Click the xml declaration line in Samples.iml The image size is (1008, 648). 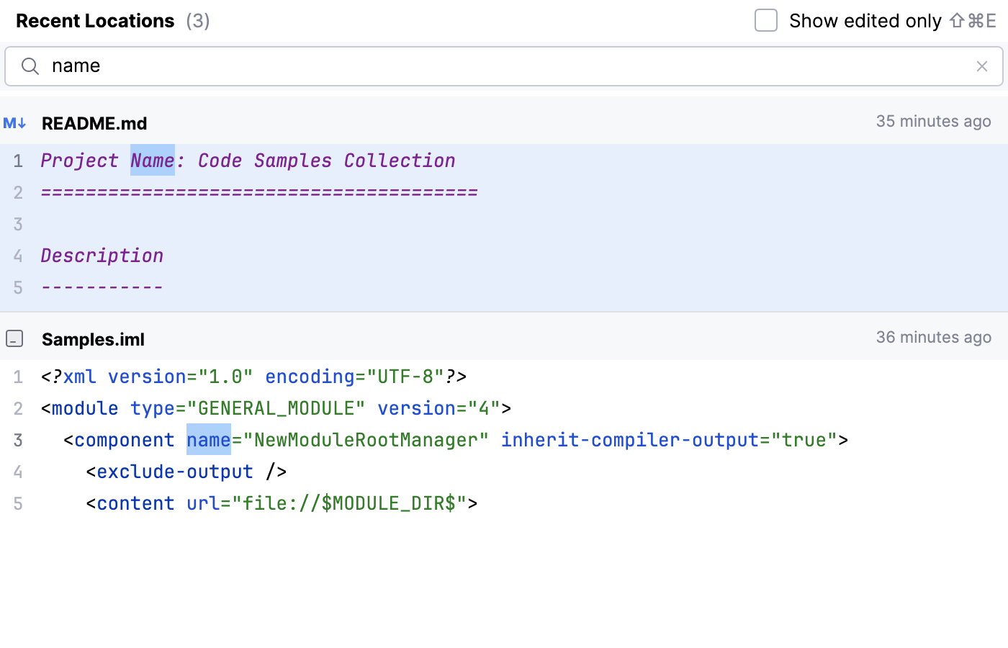[253, 377]
